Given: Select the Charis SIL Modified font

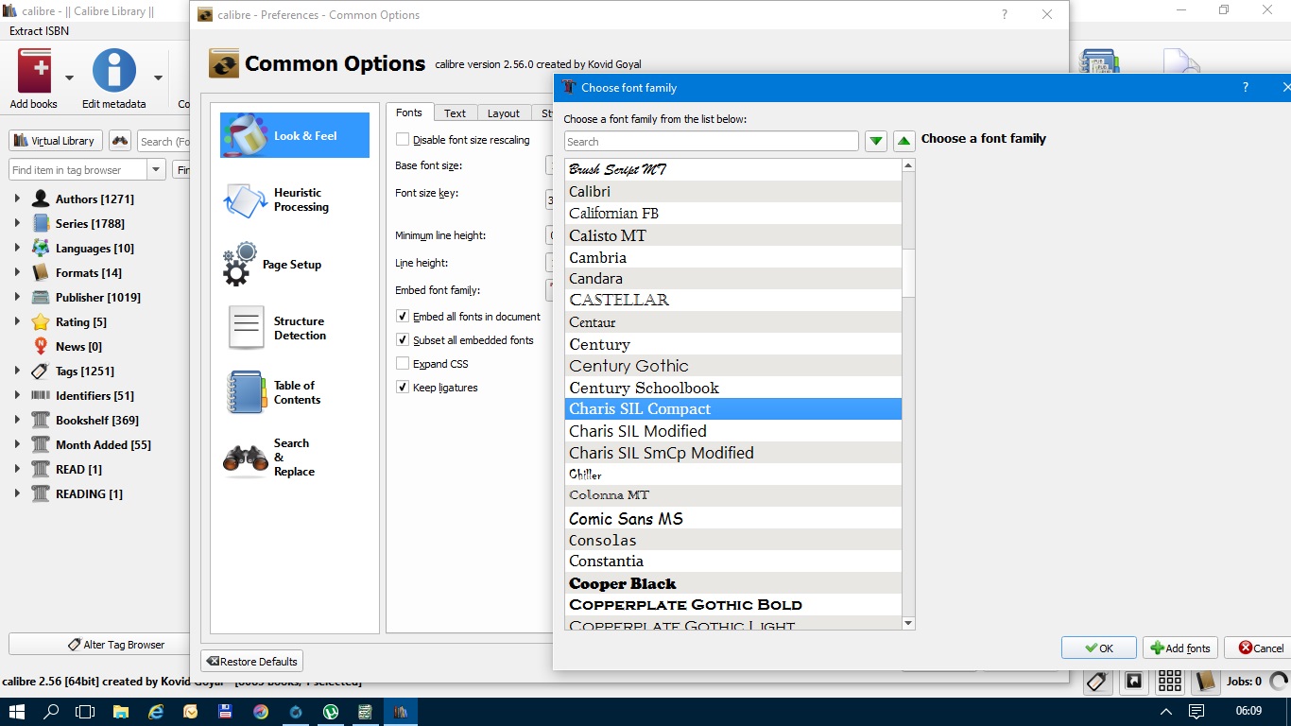Looking at the screenshot, I should [x=733, y=431].
